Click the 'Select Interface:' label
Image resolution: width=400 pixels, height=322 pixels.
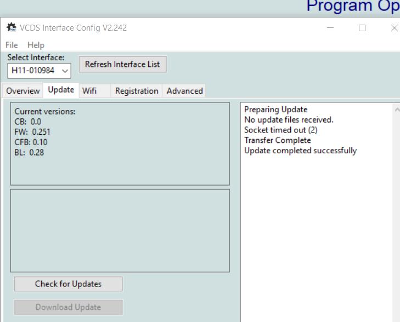pyautogui.click(x=36, y=58)
